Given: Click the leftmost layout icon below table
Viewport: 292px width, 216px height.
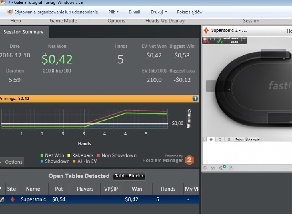Looking at the screenshot, I should click(x=205, y=139).
